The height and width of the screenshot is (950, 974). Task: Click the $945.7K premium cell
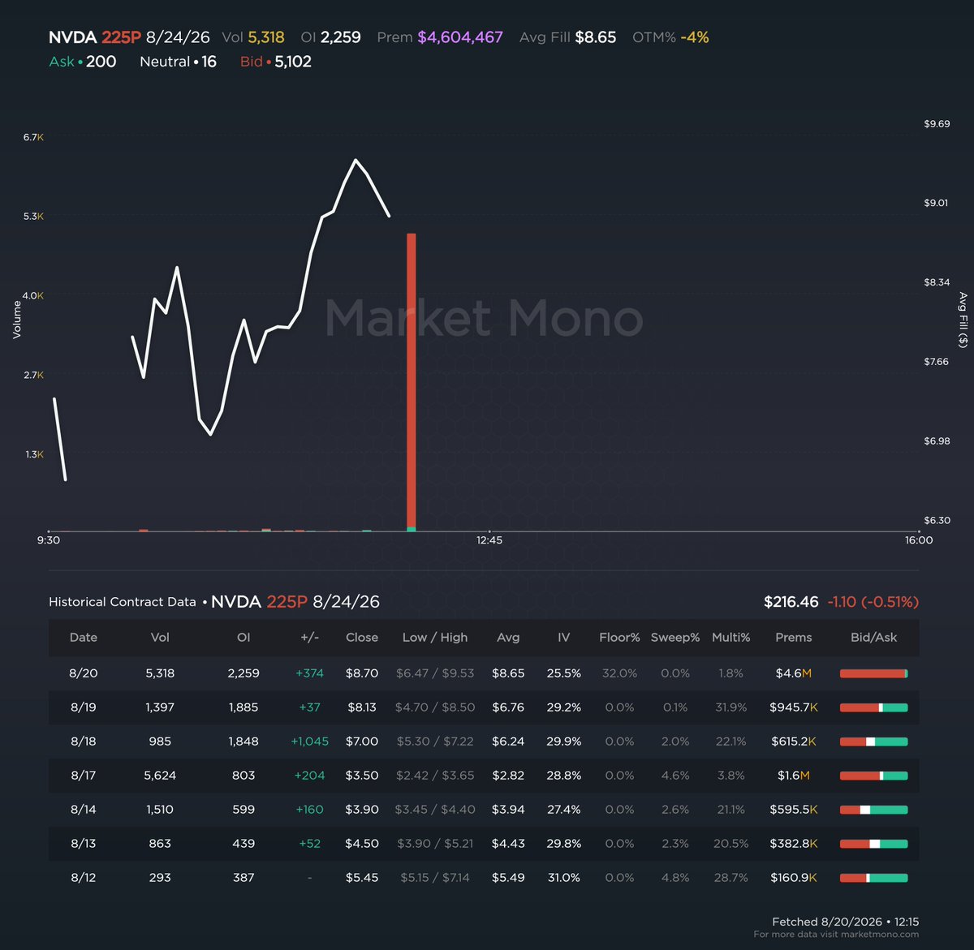(x=794, y=707)
